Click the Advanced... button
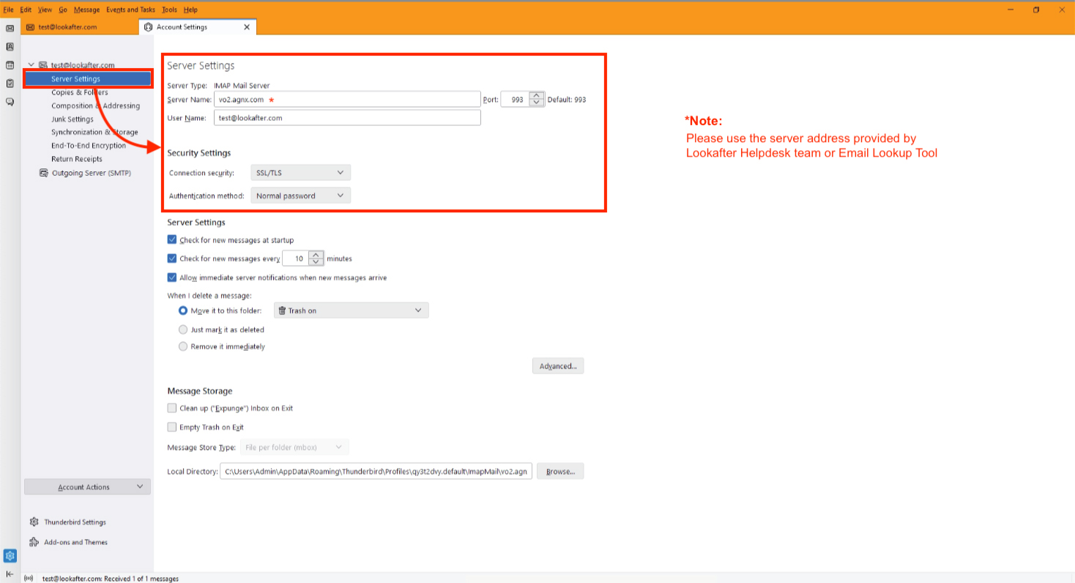 [557, 366]
